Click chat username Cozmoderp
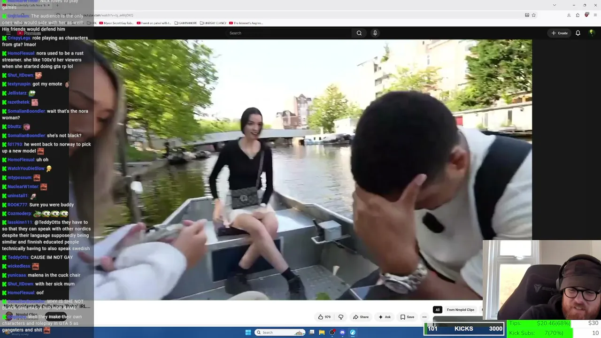 (x=19, y=214)
